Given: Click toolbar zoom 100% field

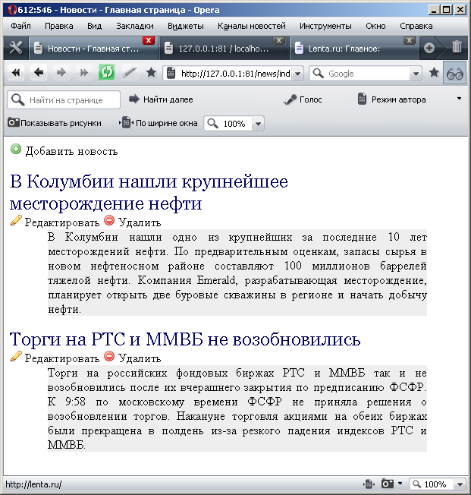Looking at the screenshot, I should tap(234, 124).
